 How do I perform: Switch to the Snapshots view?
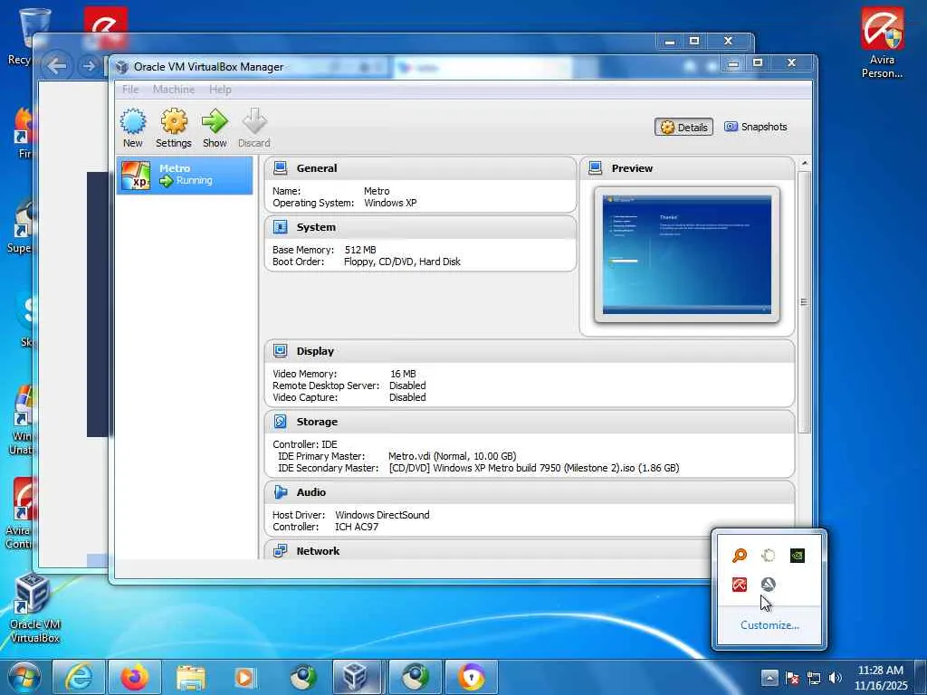[x=756, y=127]
